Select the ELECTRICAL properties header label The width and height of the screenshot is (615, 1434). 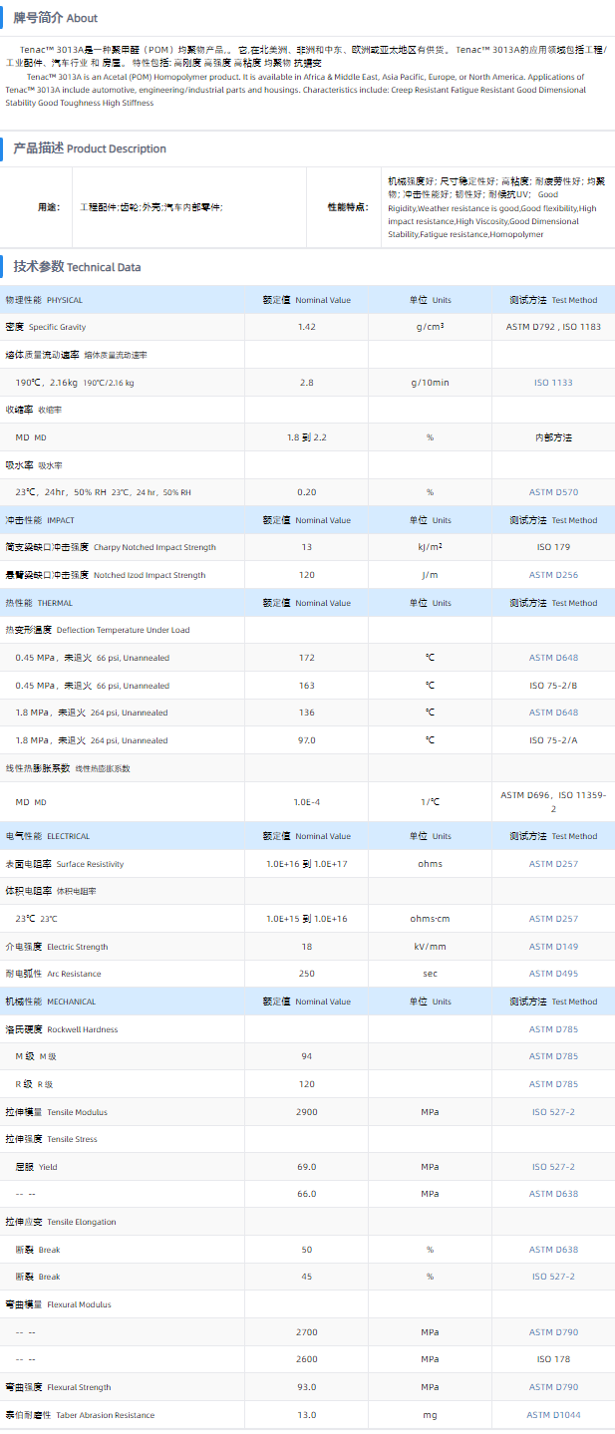point(47,836)
